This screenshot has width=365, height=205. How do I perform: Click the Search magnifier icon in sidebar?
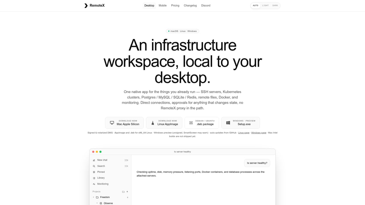coord(94,166)
